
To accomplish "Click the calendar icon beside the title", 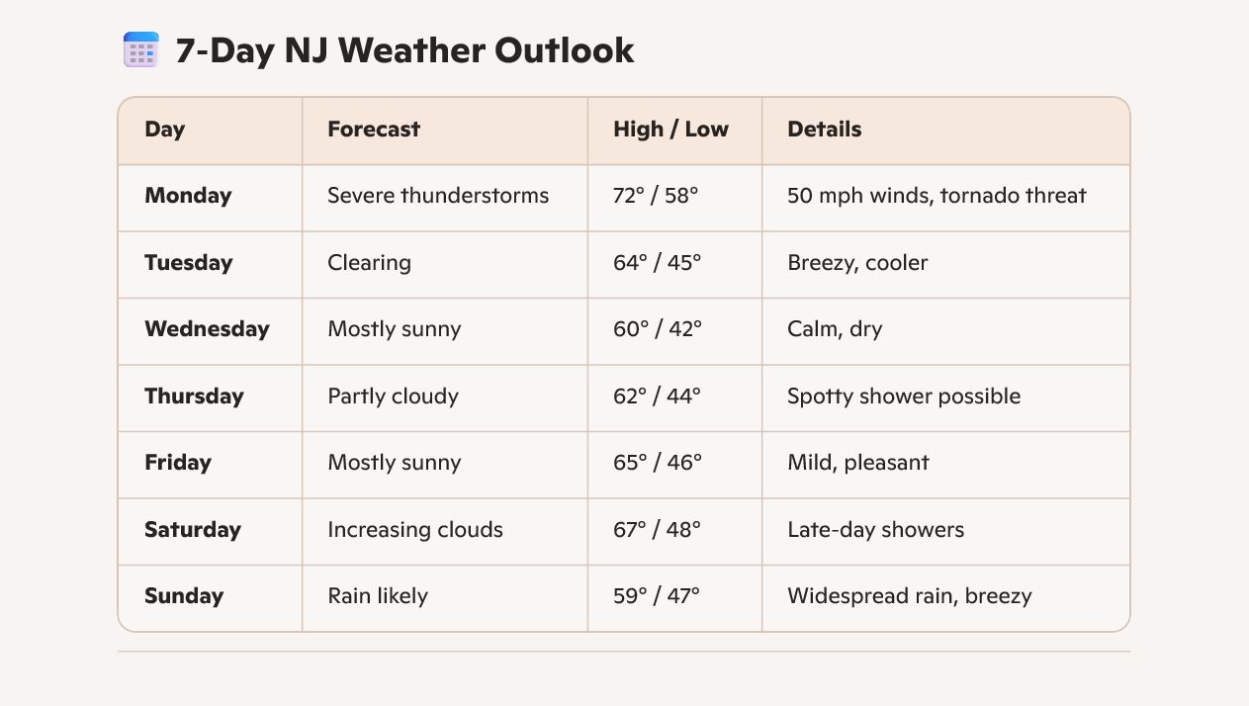I will pos(141,49).
